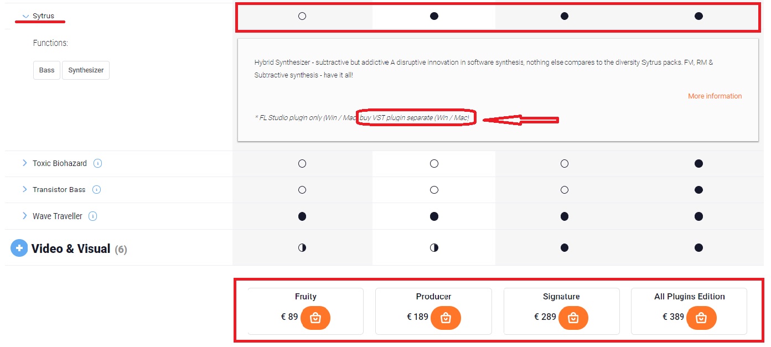Click the buy VST plugin separate link

coord(415,118)
